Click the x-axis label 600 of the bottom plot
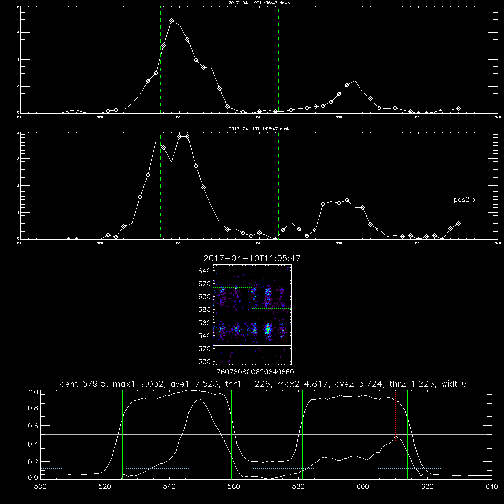This screenshot has width=504, height=504. 363,487
